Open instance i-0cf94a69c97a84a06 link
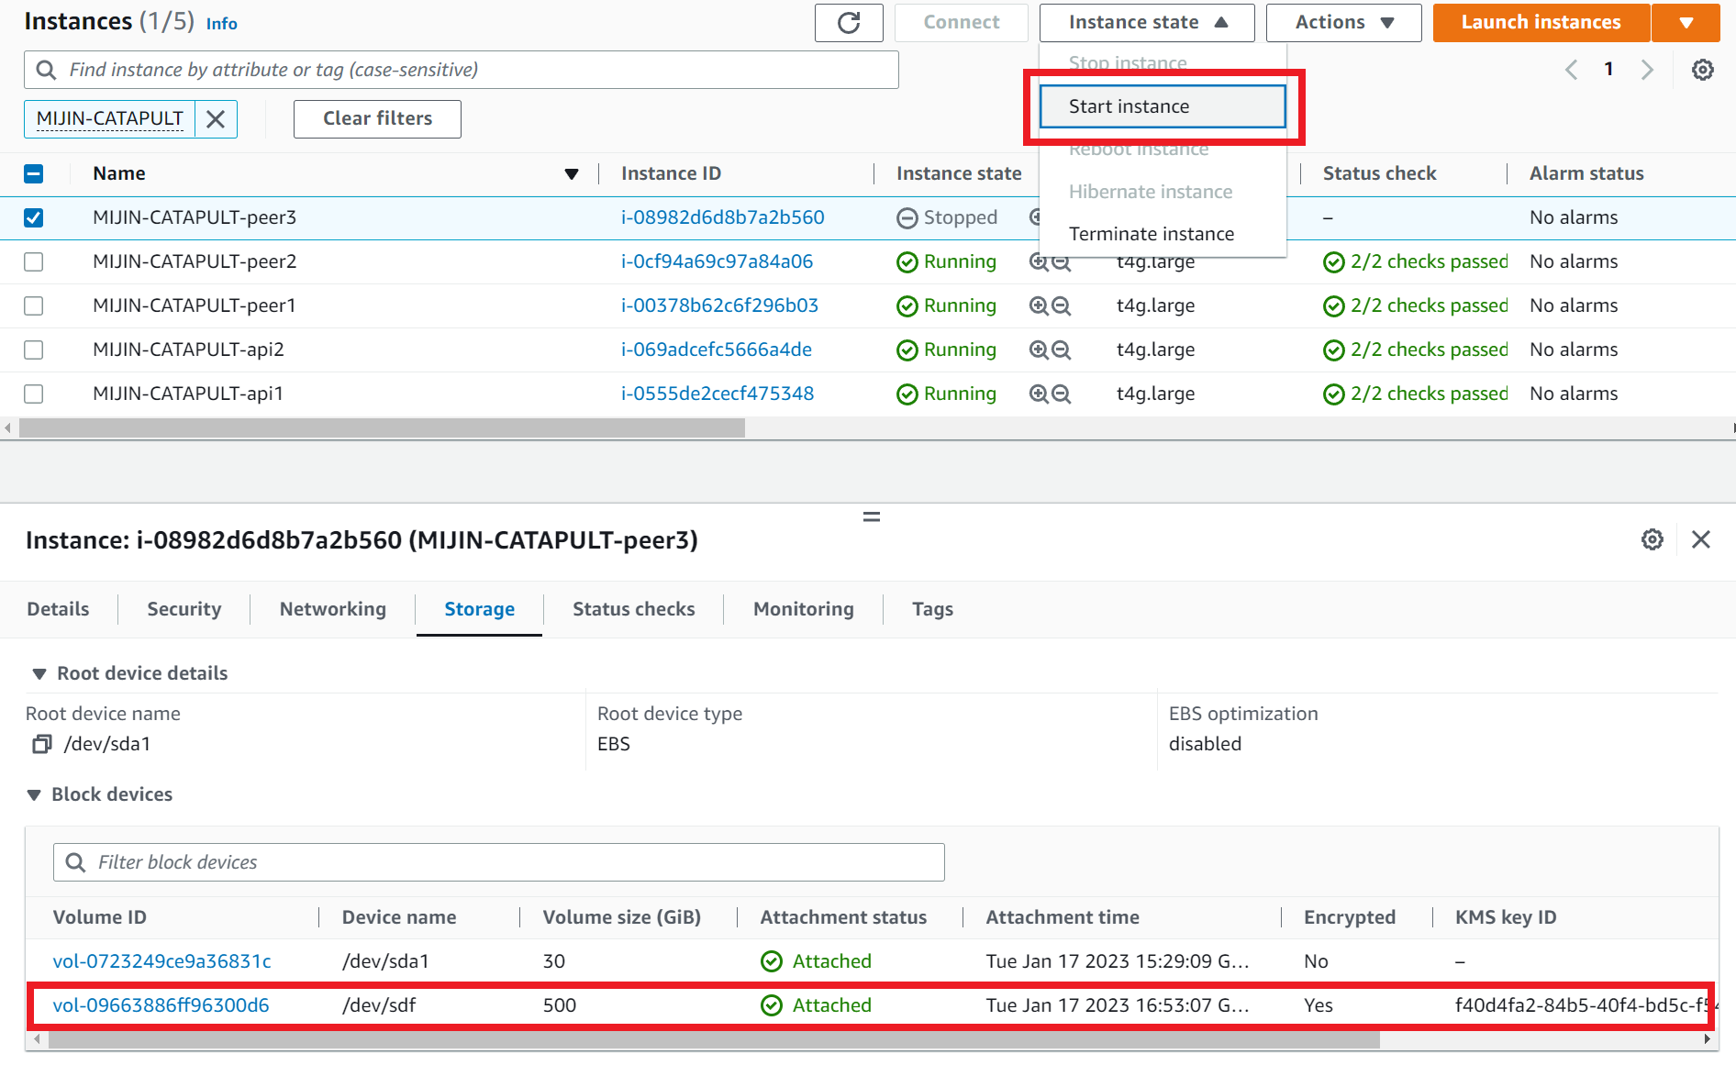This screenshot has width=1736, height=1065. coord(718,261)
